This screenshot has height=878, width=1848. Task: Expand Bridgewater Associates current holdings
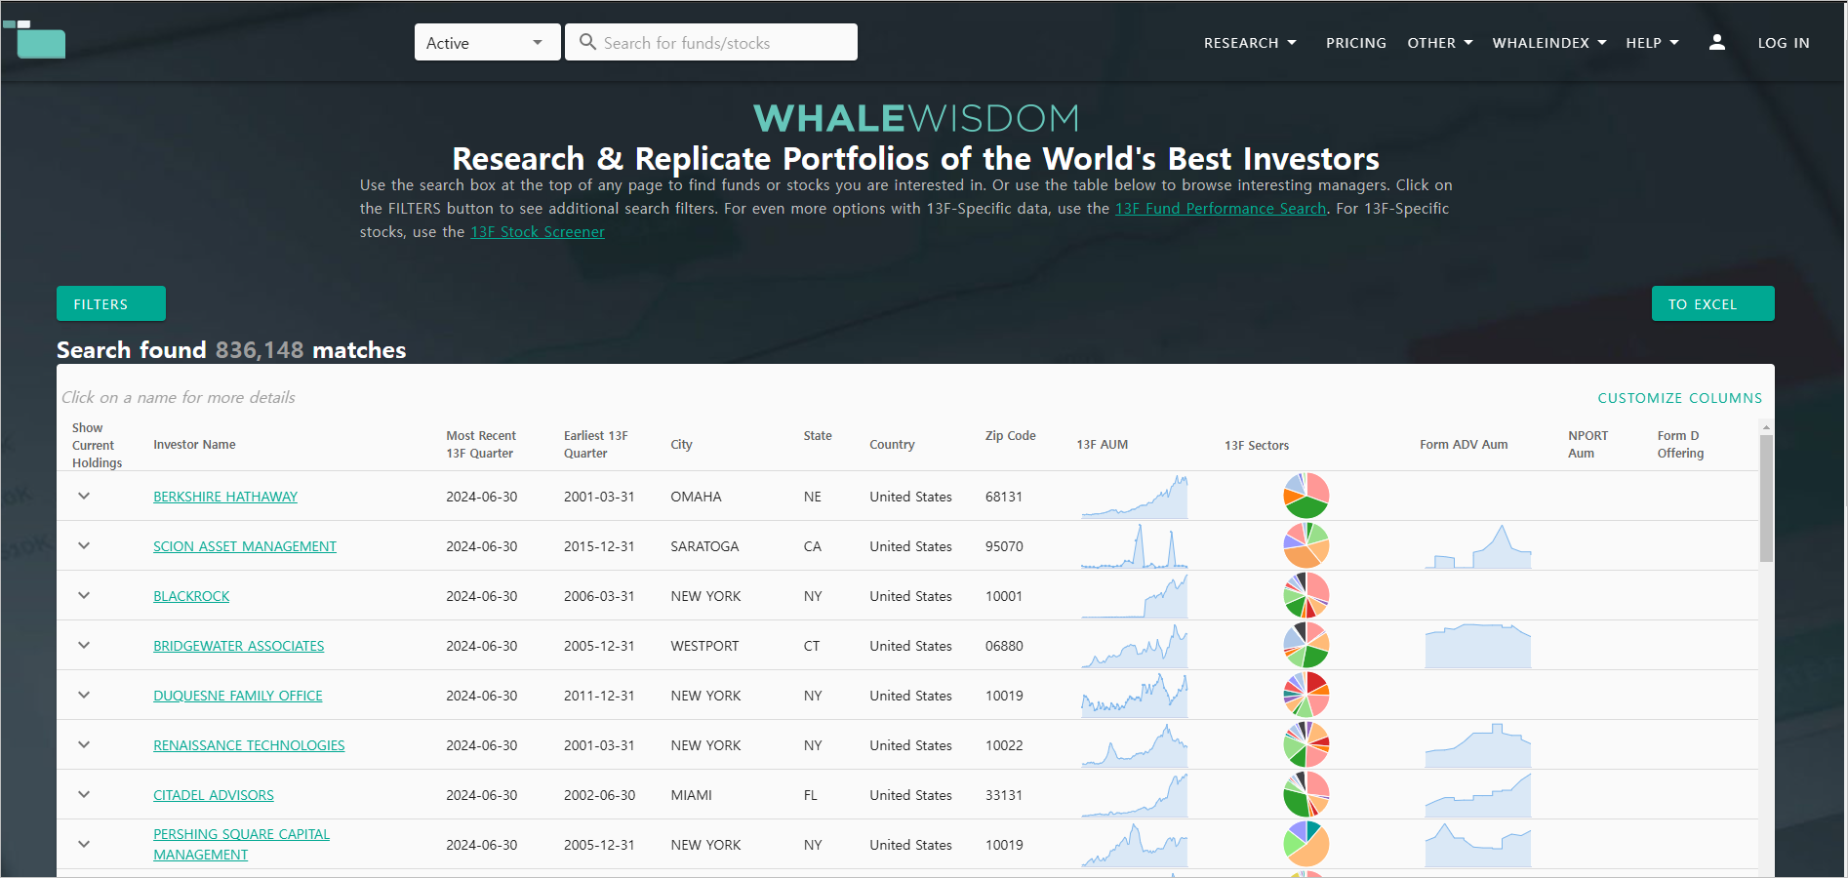pyautogui.click(x=84, y=645)
